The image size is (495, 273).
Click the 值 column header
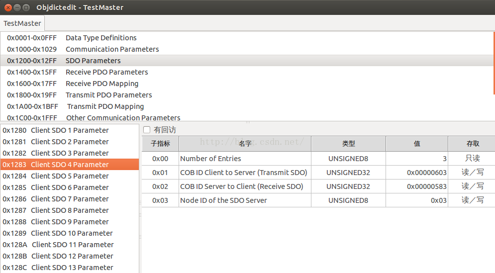coord(417,144)
